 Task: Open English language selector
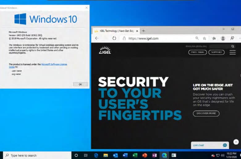point(196,46)
